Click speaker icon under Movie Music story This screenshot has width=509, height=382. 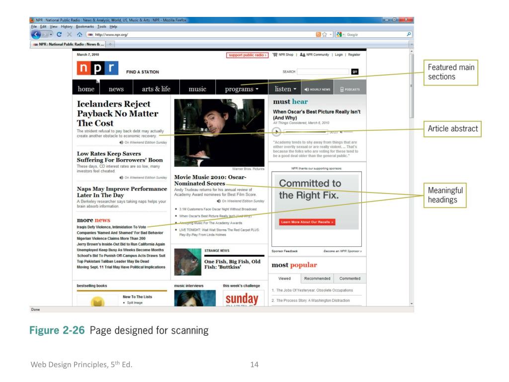click(219, 201)
